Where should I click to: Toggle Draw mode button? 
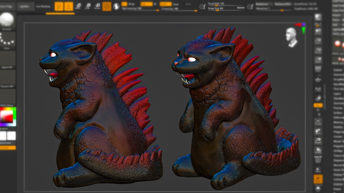pyautogui.click(x=68, y=6)
